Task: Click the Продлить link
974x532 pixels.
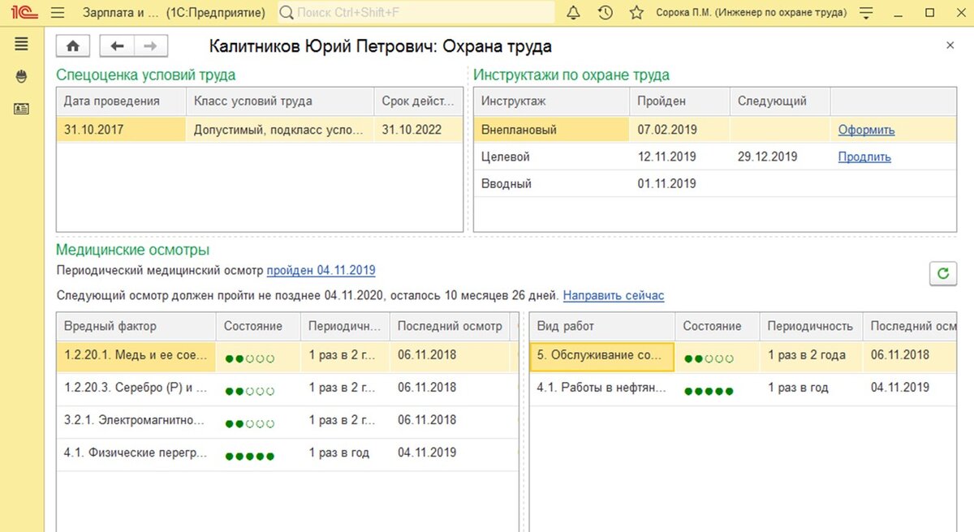Action: (864, 157)
